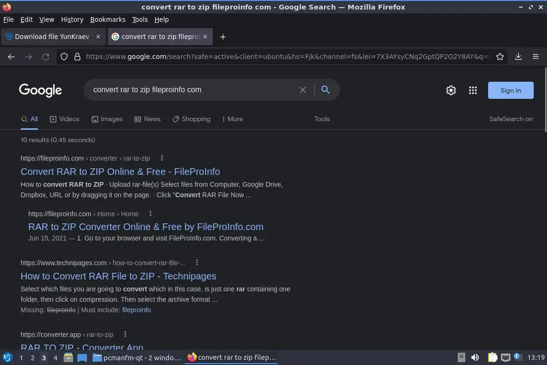Image resolution: width=547 pixels, height=365 pixels.
Task: Click the Firefox address bar URL
Action: (x=288, y=57)
